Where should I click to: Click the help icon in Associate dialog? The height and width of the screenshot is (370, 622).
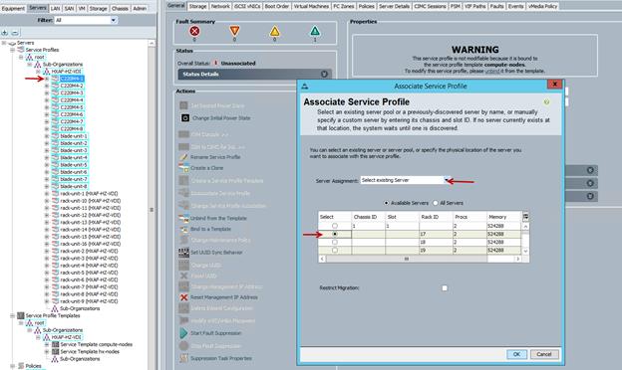click(x=546, y=102)
